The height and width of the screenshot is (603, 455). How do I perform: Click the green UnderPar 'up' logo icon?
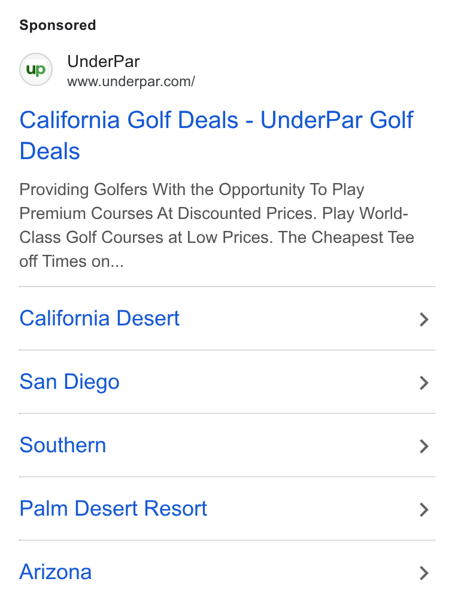pyautogui.click(x=36, y=69)
